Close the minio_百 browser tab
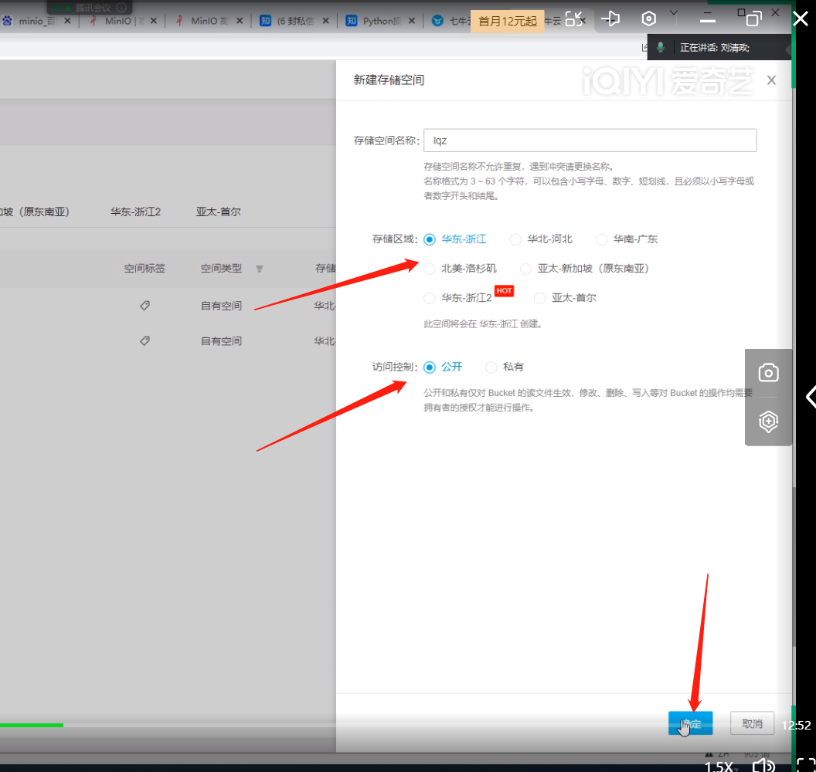 click(x=68, y=21)
